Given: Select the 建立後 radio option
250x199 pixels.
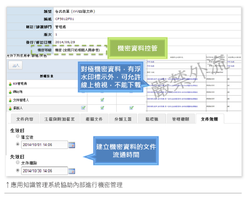Looking at the screenshot, I should point(18,136).
